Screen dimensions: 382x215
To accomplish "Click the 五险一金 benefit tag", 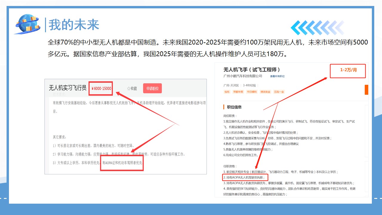I will 279,92.
